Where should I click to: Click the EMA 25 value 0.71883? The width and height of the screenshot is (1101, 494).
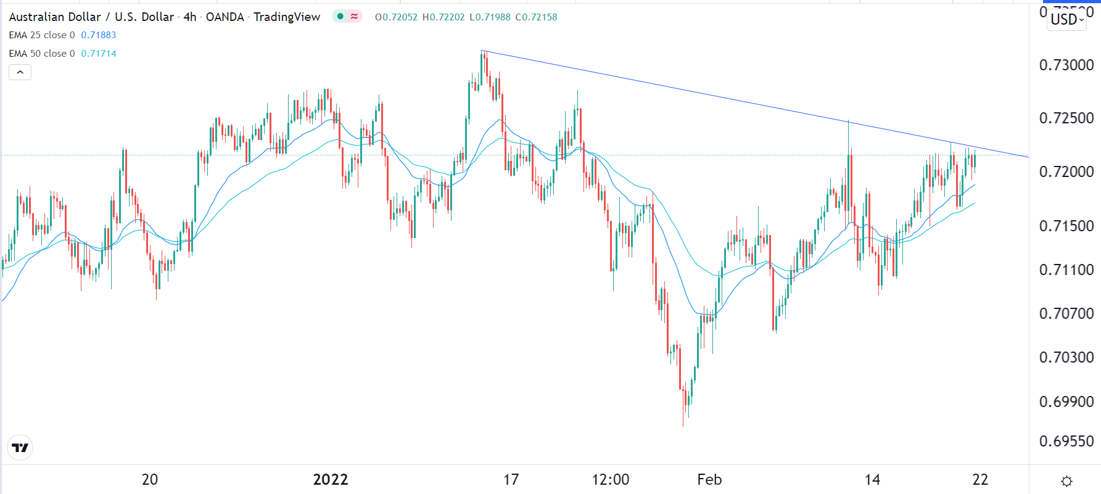click(99, 35)
